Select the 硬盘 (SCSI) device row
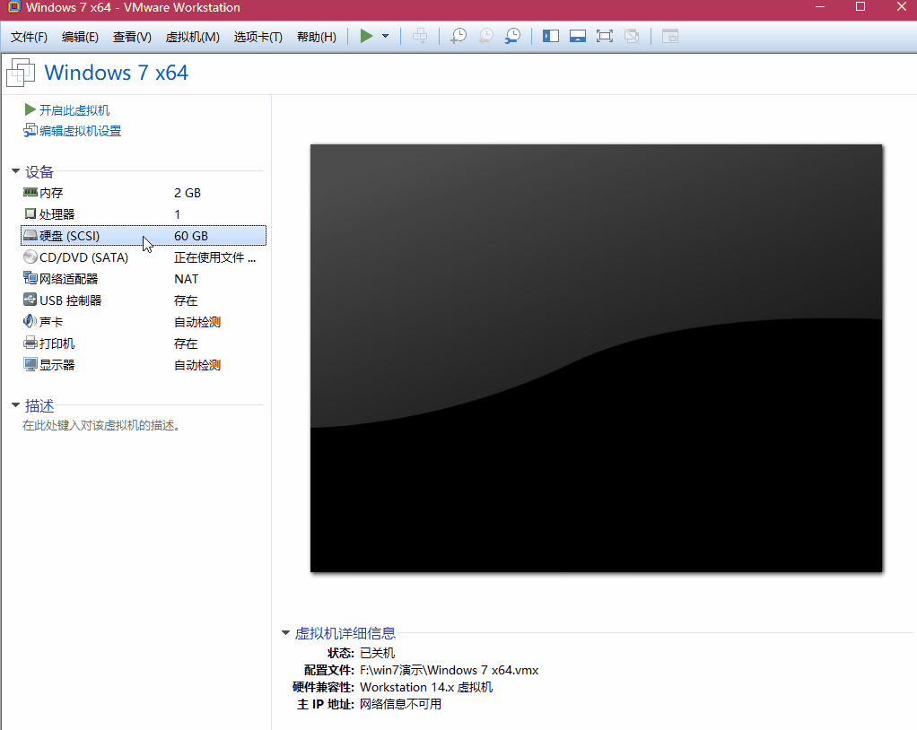This screenshot has width=917, height=730. [x=144, y=236]
